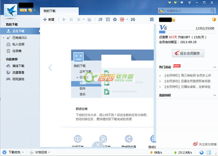Click the first shirt skin icon in title bar
This screenshot has height=156, width=218.
(x=170, y=3)
